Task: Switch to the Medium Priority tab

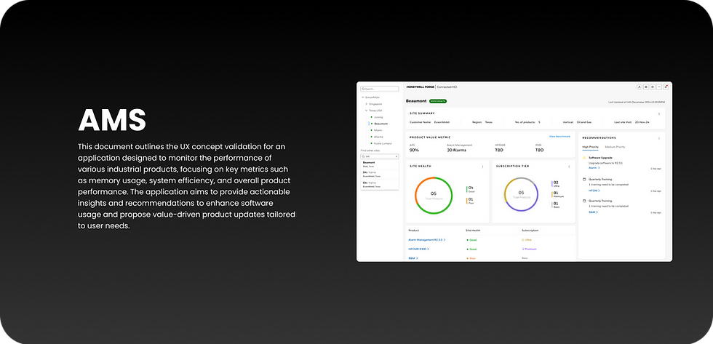Action: point(615,147)
